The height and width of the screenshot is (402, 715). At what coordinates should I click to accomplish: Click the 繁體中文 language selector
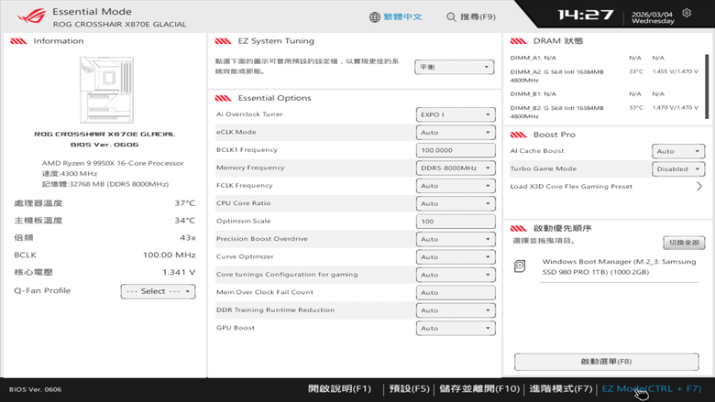[x=402, y=17]
